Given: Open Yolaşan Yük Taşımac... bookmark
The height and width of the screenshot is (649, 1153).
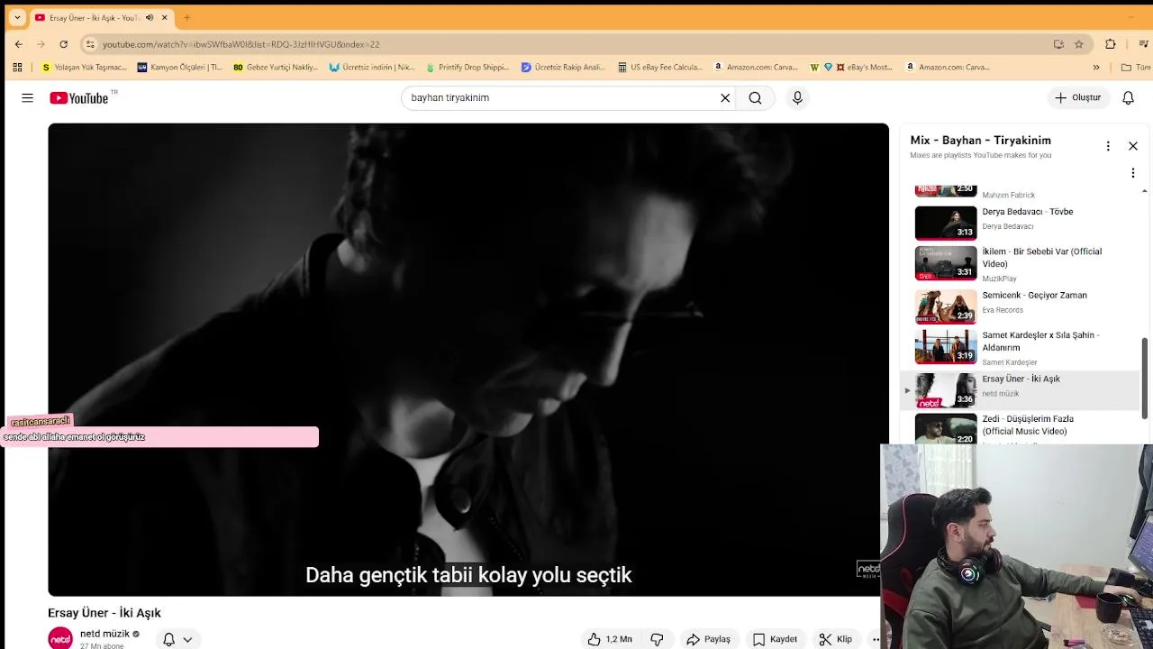Looking at the screenshot, I should pyautogui.click(x=84, y=67).
